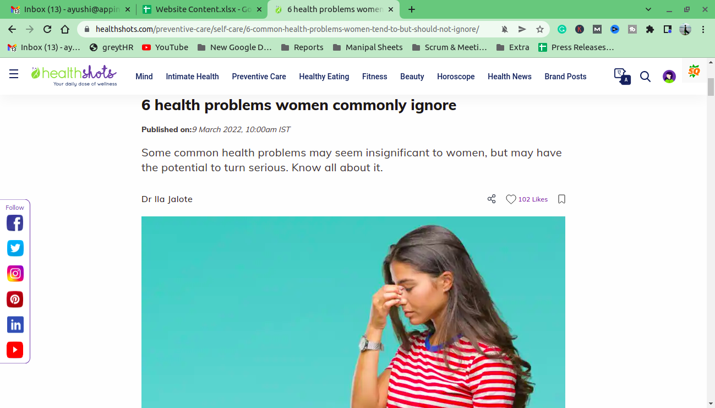Click the author name Dr Ila Jalote

point(167,199)
